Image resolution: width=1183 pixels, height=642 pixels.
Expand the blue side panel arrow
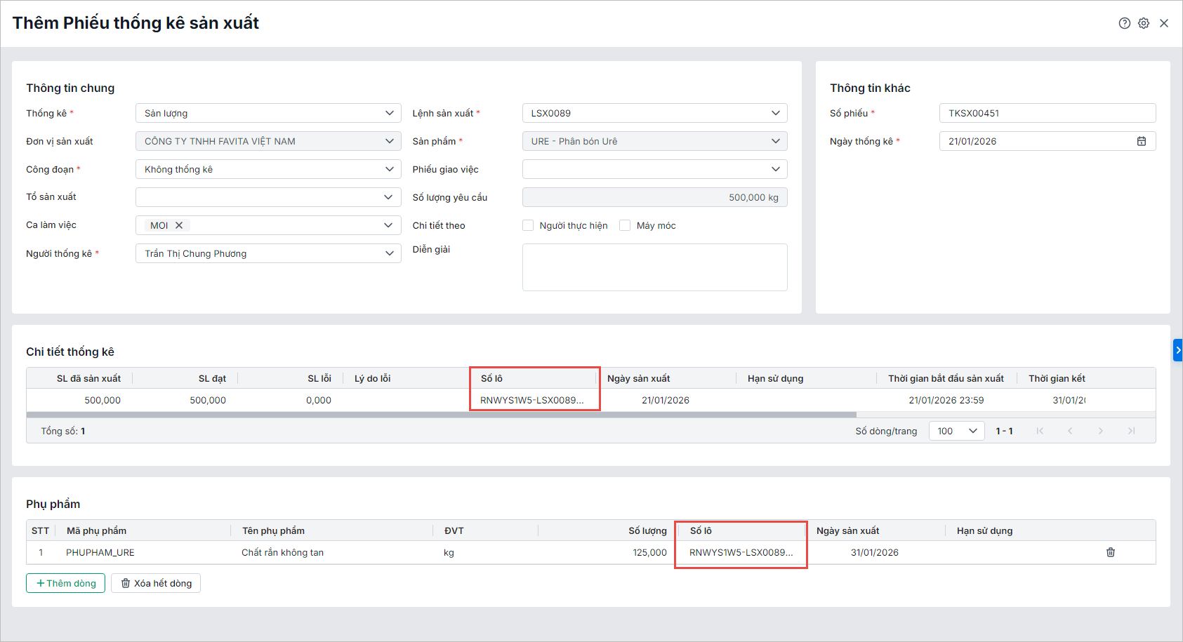[x=1177, y=350]
